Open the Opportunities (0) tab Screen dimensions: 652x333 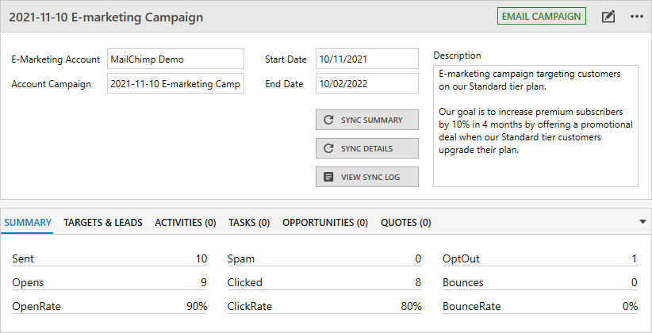[x=325, y=223]
